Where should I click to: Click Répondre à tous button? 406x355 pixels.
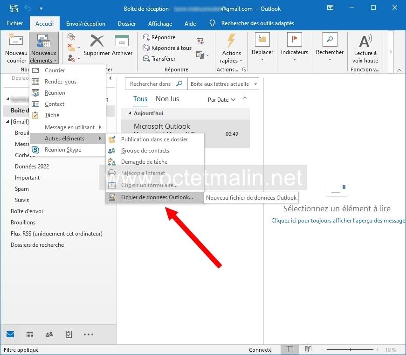coord(167,48)
